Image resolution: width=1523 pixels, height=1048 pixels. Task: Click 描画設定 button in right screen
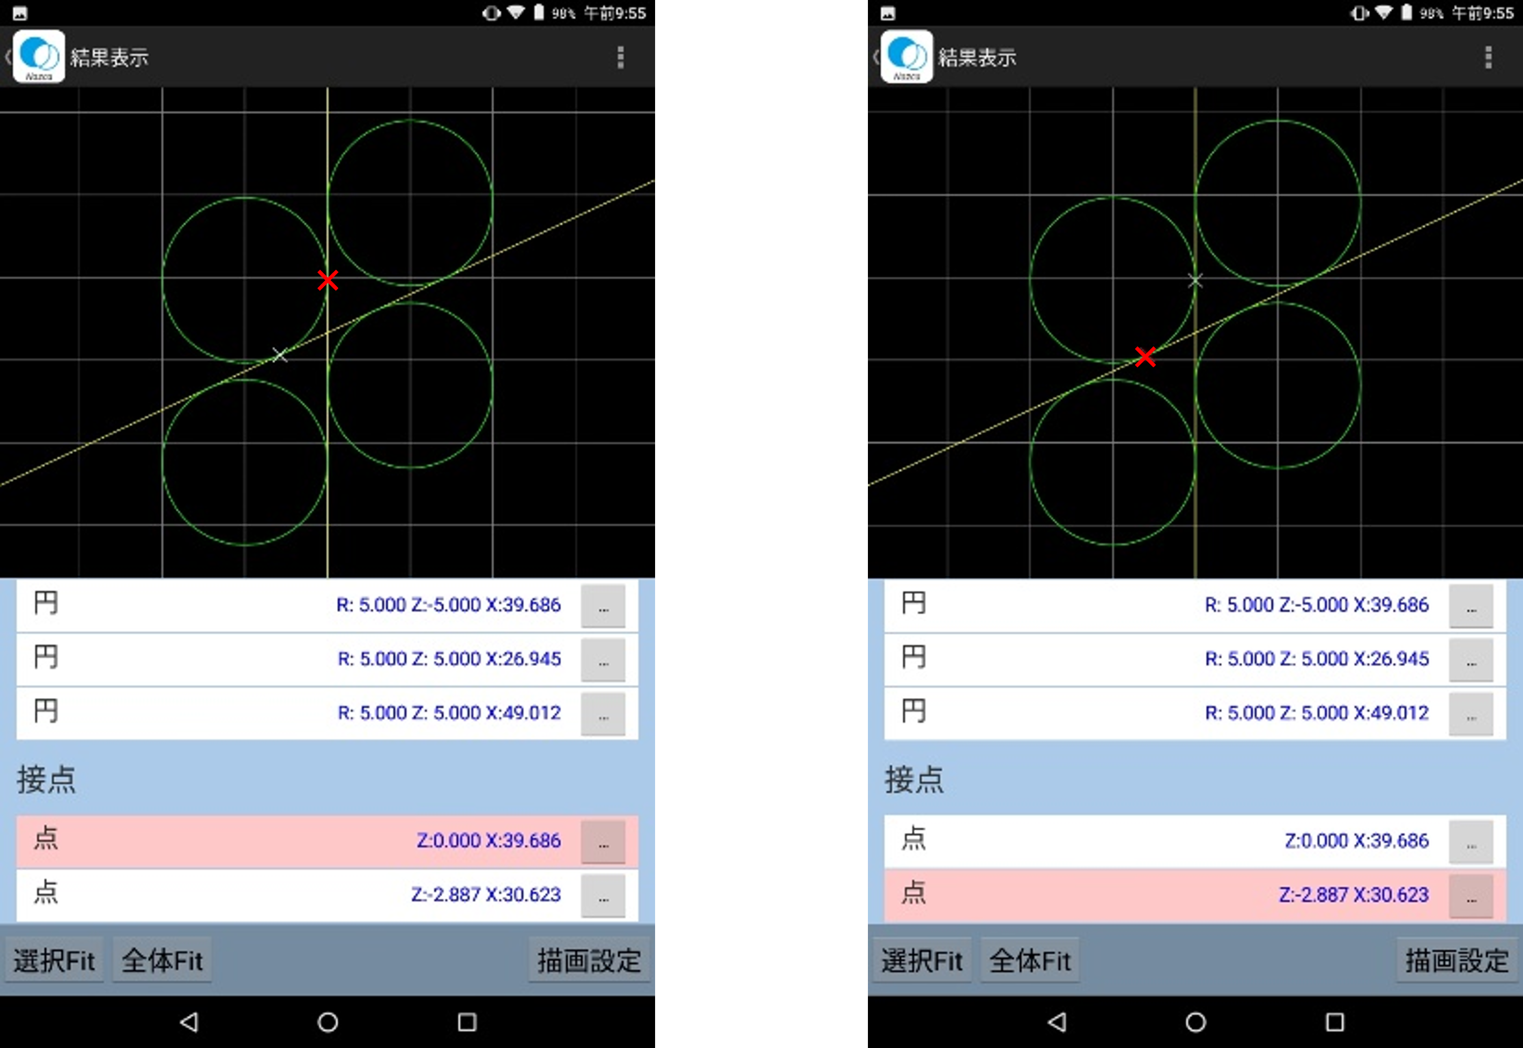click(1457, 960)
